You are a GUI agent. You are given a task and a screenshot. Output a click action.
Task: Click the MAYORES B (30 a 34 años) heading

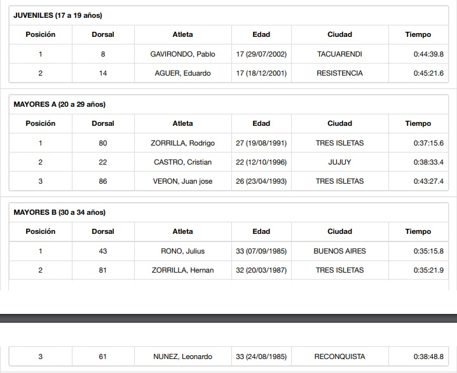pyautogui.click(x=60, y=212)
